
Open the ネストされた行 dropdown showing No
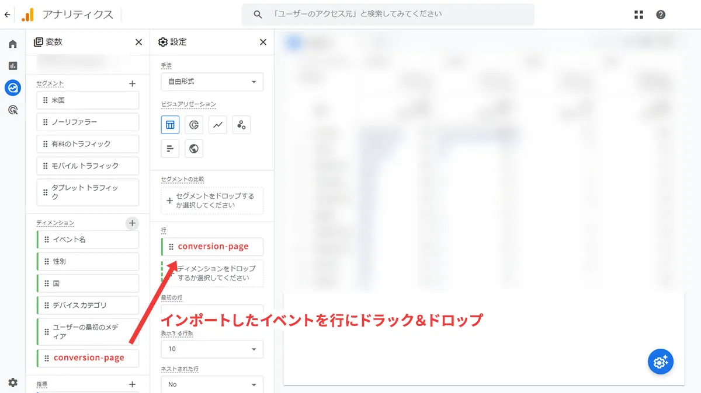click(211, 384)
